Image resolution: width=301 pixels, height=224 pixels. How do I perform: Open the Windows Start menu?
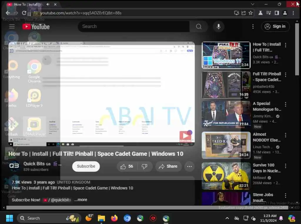(x=9, y=218)
